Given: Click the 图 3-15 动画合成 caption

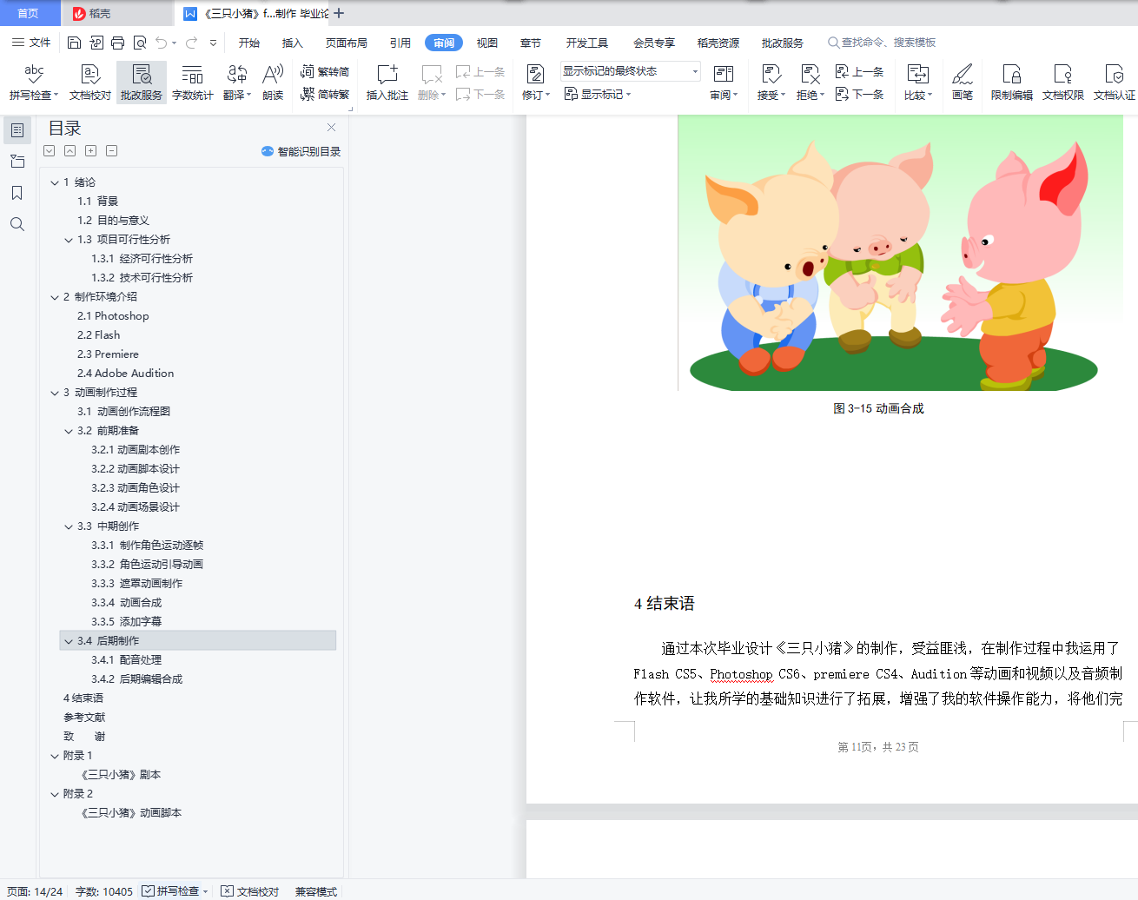Looking at the screenshot, I should (x=878, y=408).
